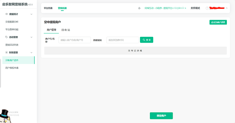Select 分账商户进件 in sidebar

(18, 60)
